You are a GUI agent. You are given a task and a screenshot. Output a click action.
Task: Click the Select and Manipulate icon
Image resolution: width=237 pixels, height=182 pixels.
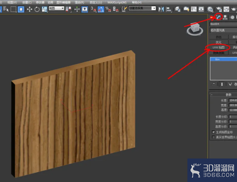77,9
